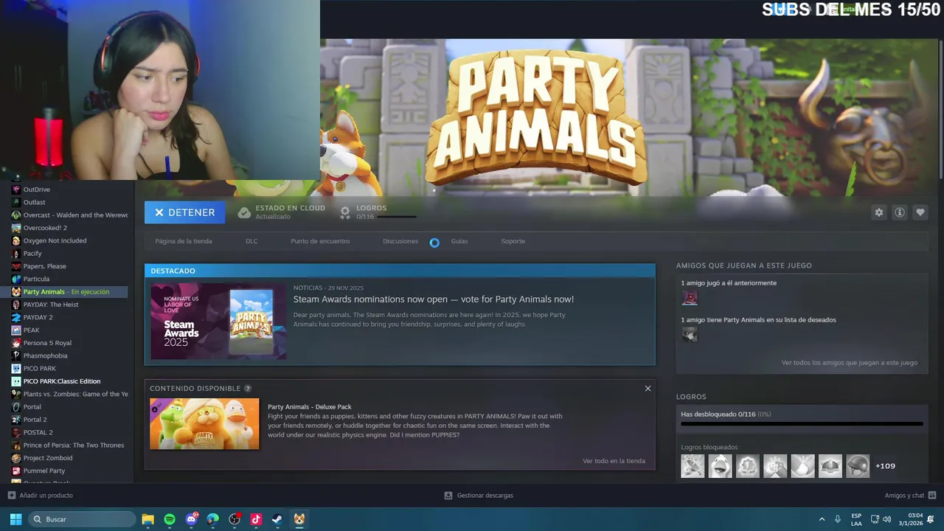Open the fifth locked achievement icon

[802, 466]
